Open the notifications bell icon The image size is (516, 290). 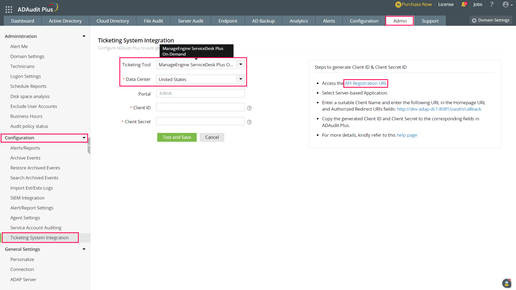coord(464,5)
